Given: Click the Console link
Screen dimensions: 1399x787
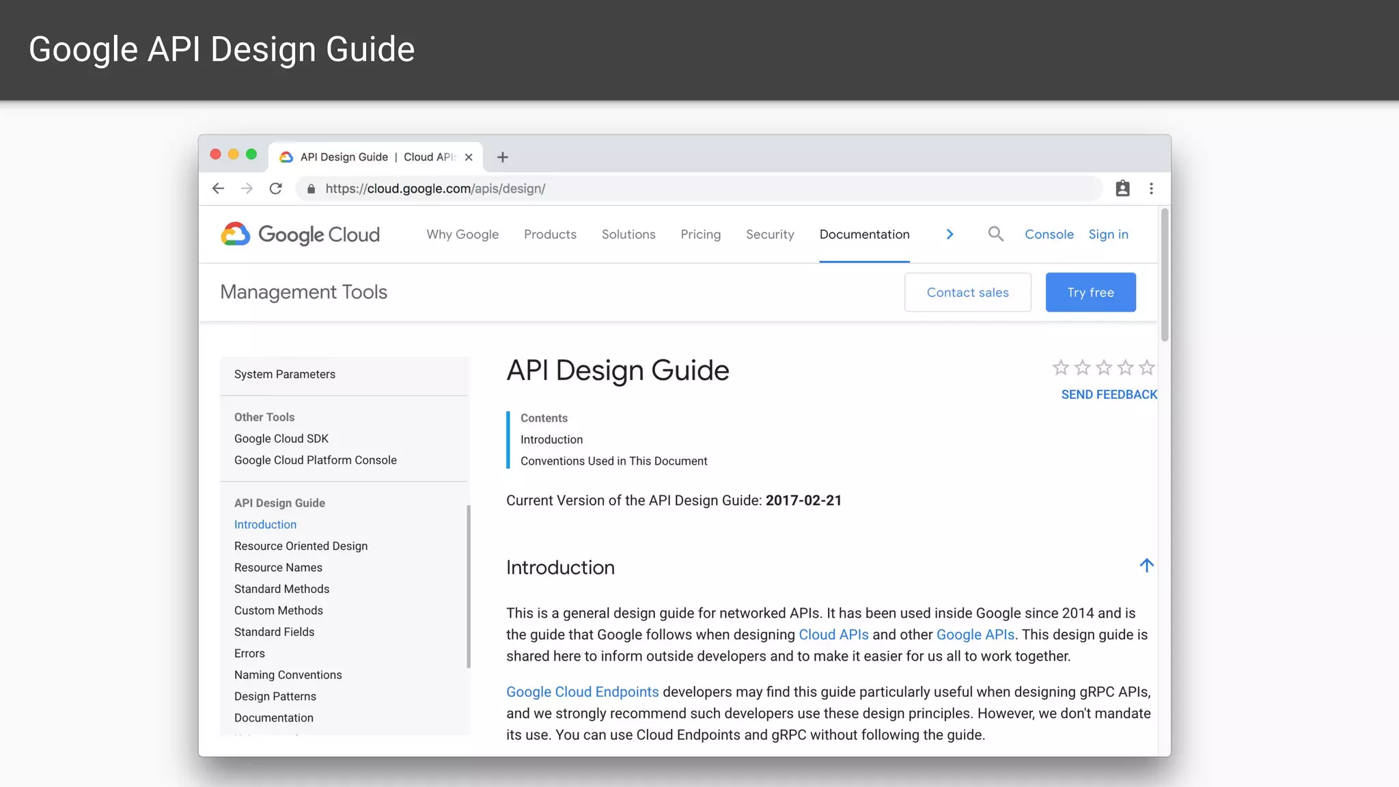Looking at the screenshot, I should coord(1049,234).
